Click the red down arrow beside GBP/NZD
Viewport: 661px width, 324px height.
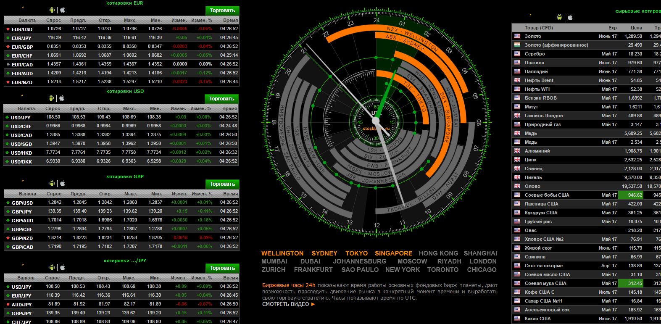pos(8,238)
